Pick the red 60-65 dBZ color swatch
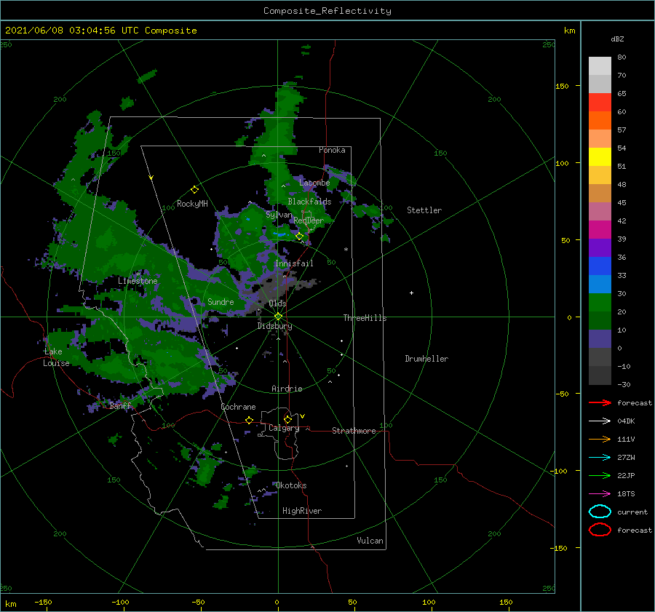 click(600, 102)
